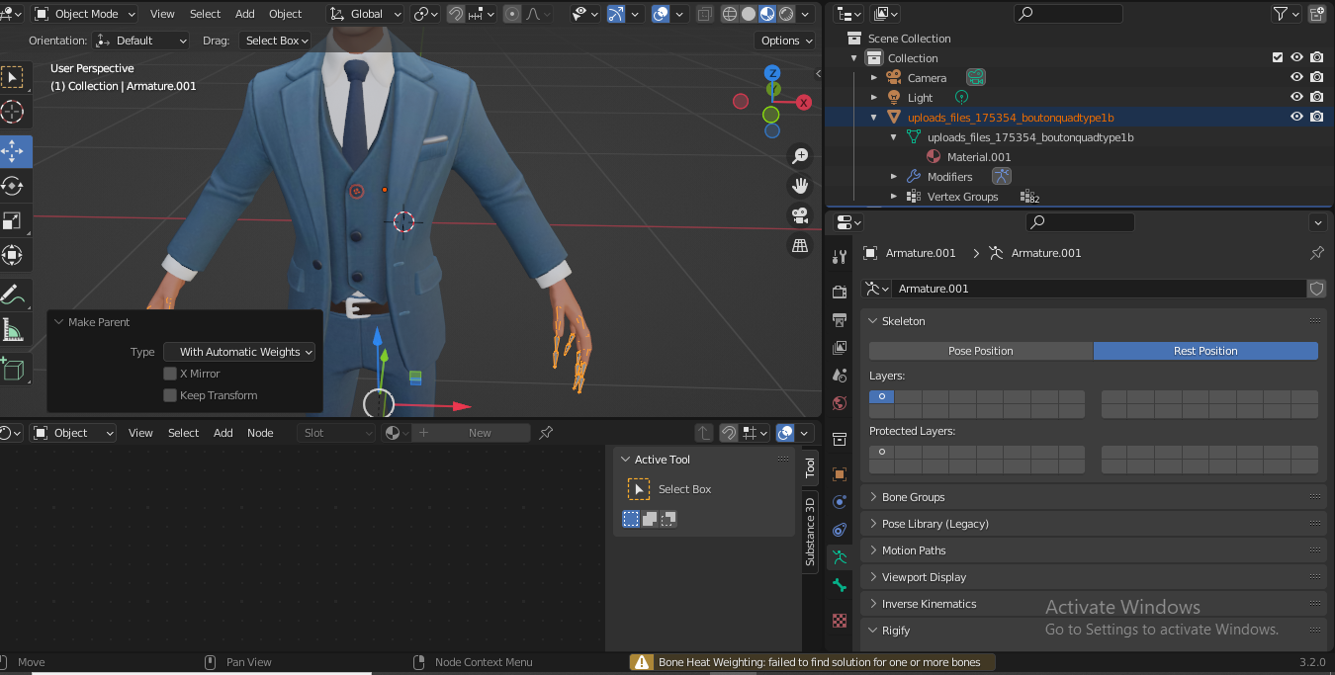This screenshot has width=1335, height=675.
Task: Open the Bone properties tab
Action: point(840,585)
